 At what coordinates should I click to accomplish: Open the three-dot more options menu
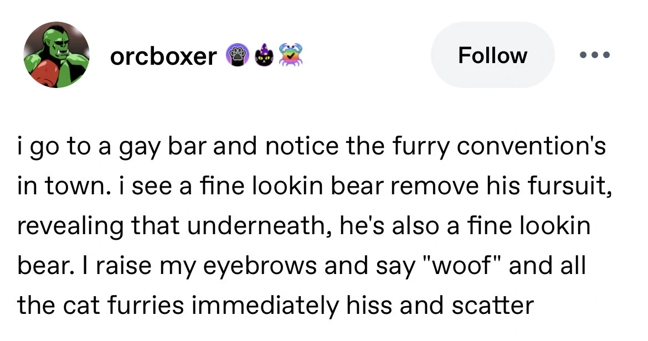pyautogui.click(x=595, y=55)
